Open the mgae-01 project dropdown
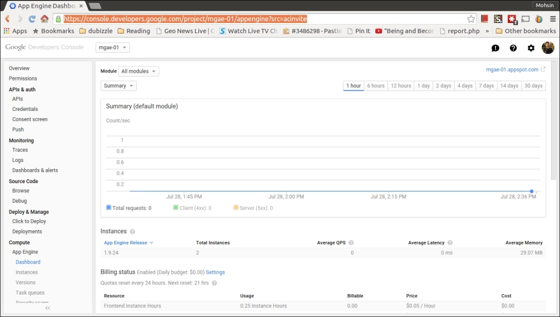This screenshot has height=317, width=560. pyautogui.click(x=113, y=48)
